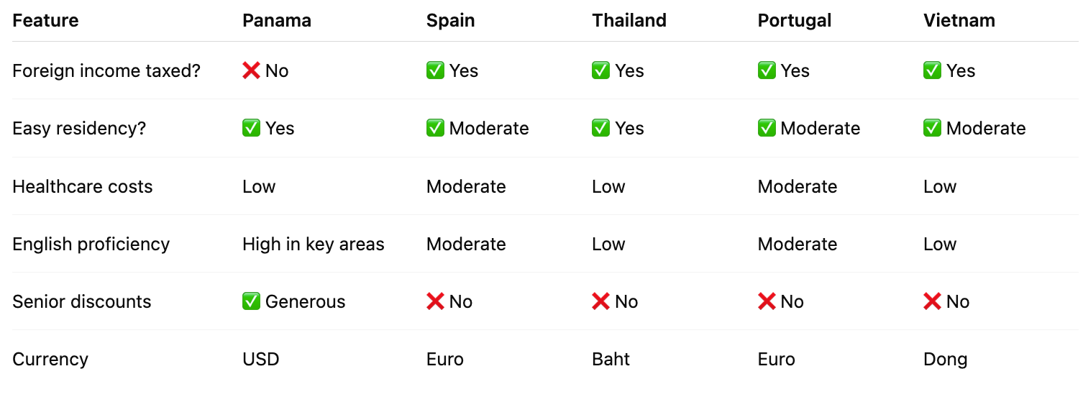Select the 'High in key areas' cell
The height and width of the screenshot is (397, 1083).
(x=314, y=244)
